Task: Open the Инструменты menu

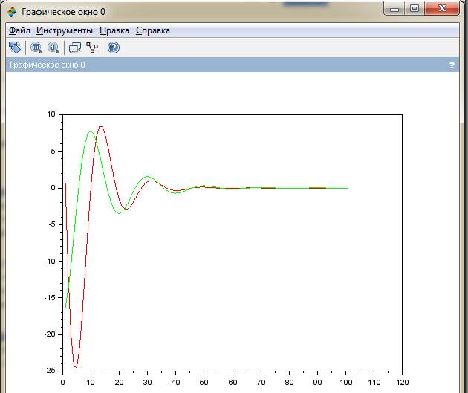Action: pos(65,30)
